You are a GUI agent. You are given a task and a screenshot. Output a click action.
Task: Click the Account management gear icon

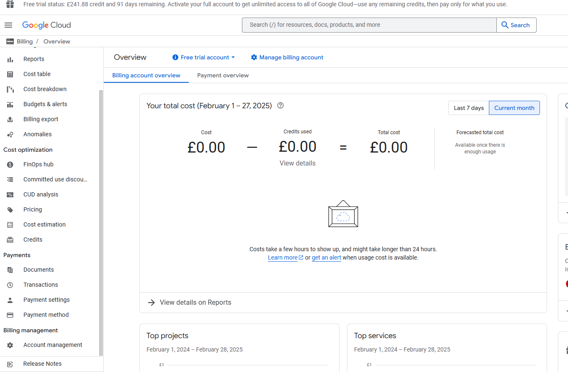10,345
